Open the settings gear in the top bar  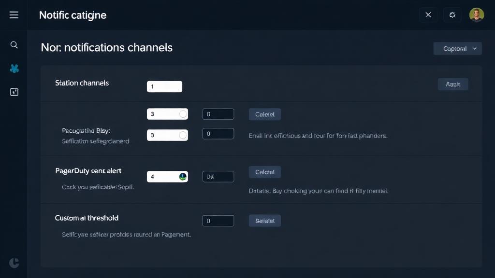tap(452, 14)
